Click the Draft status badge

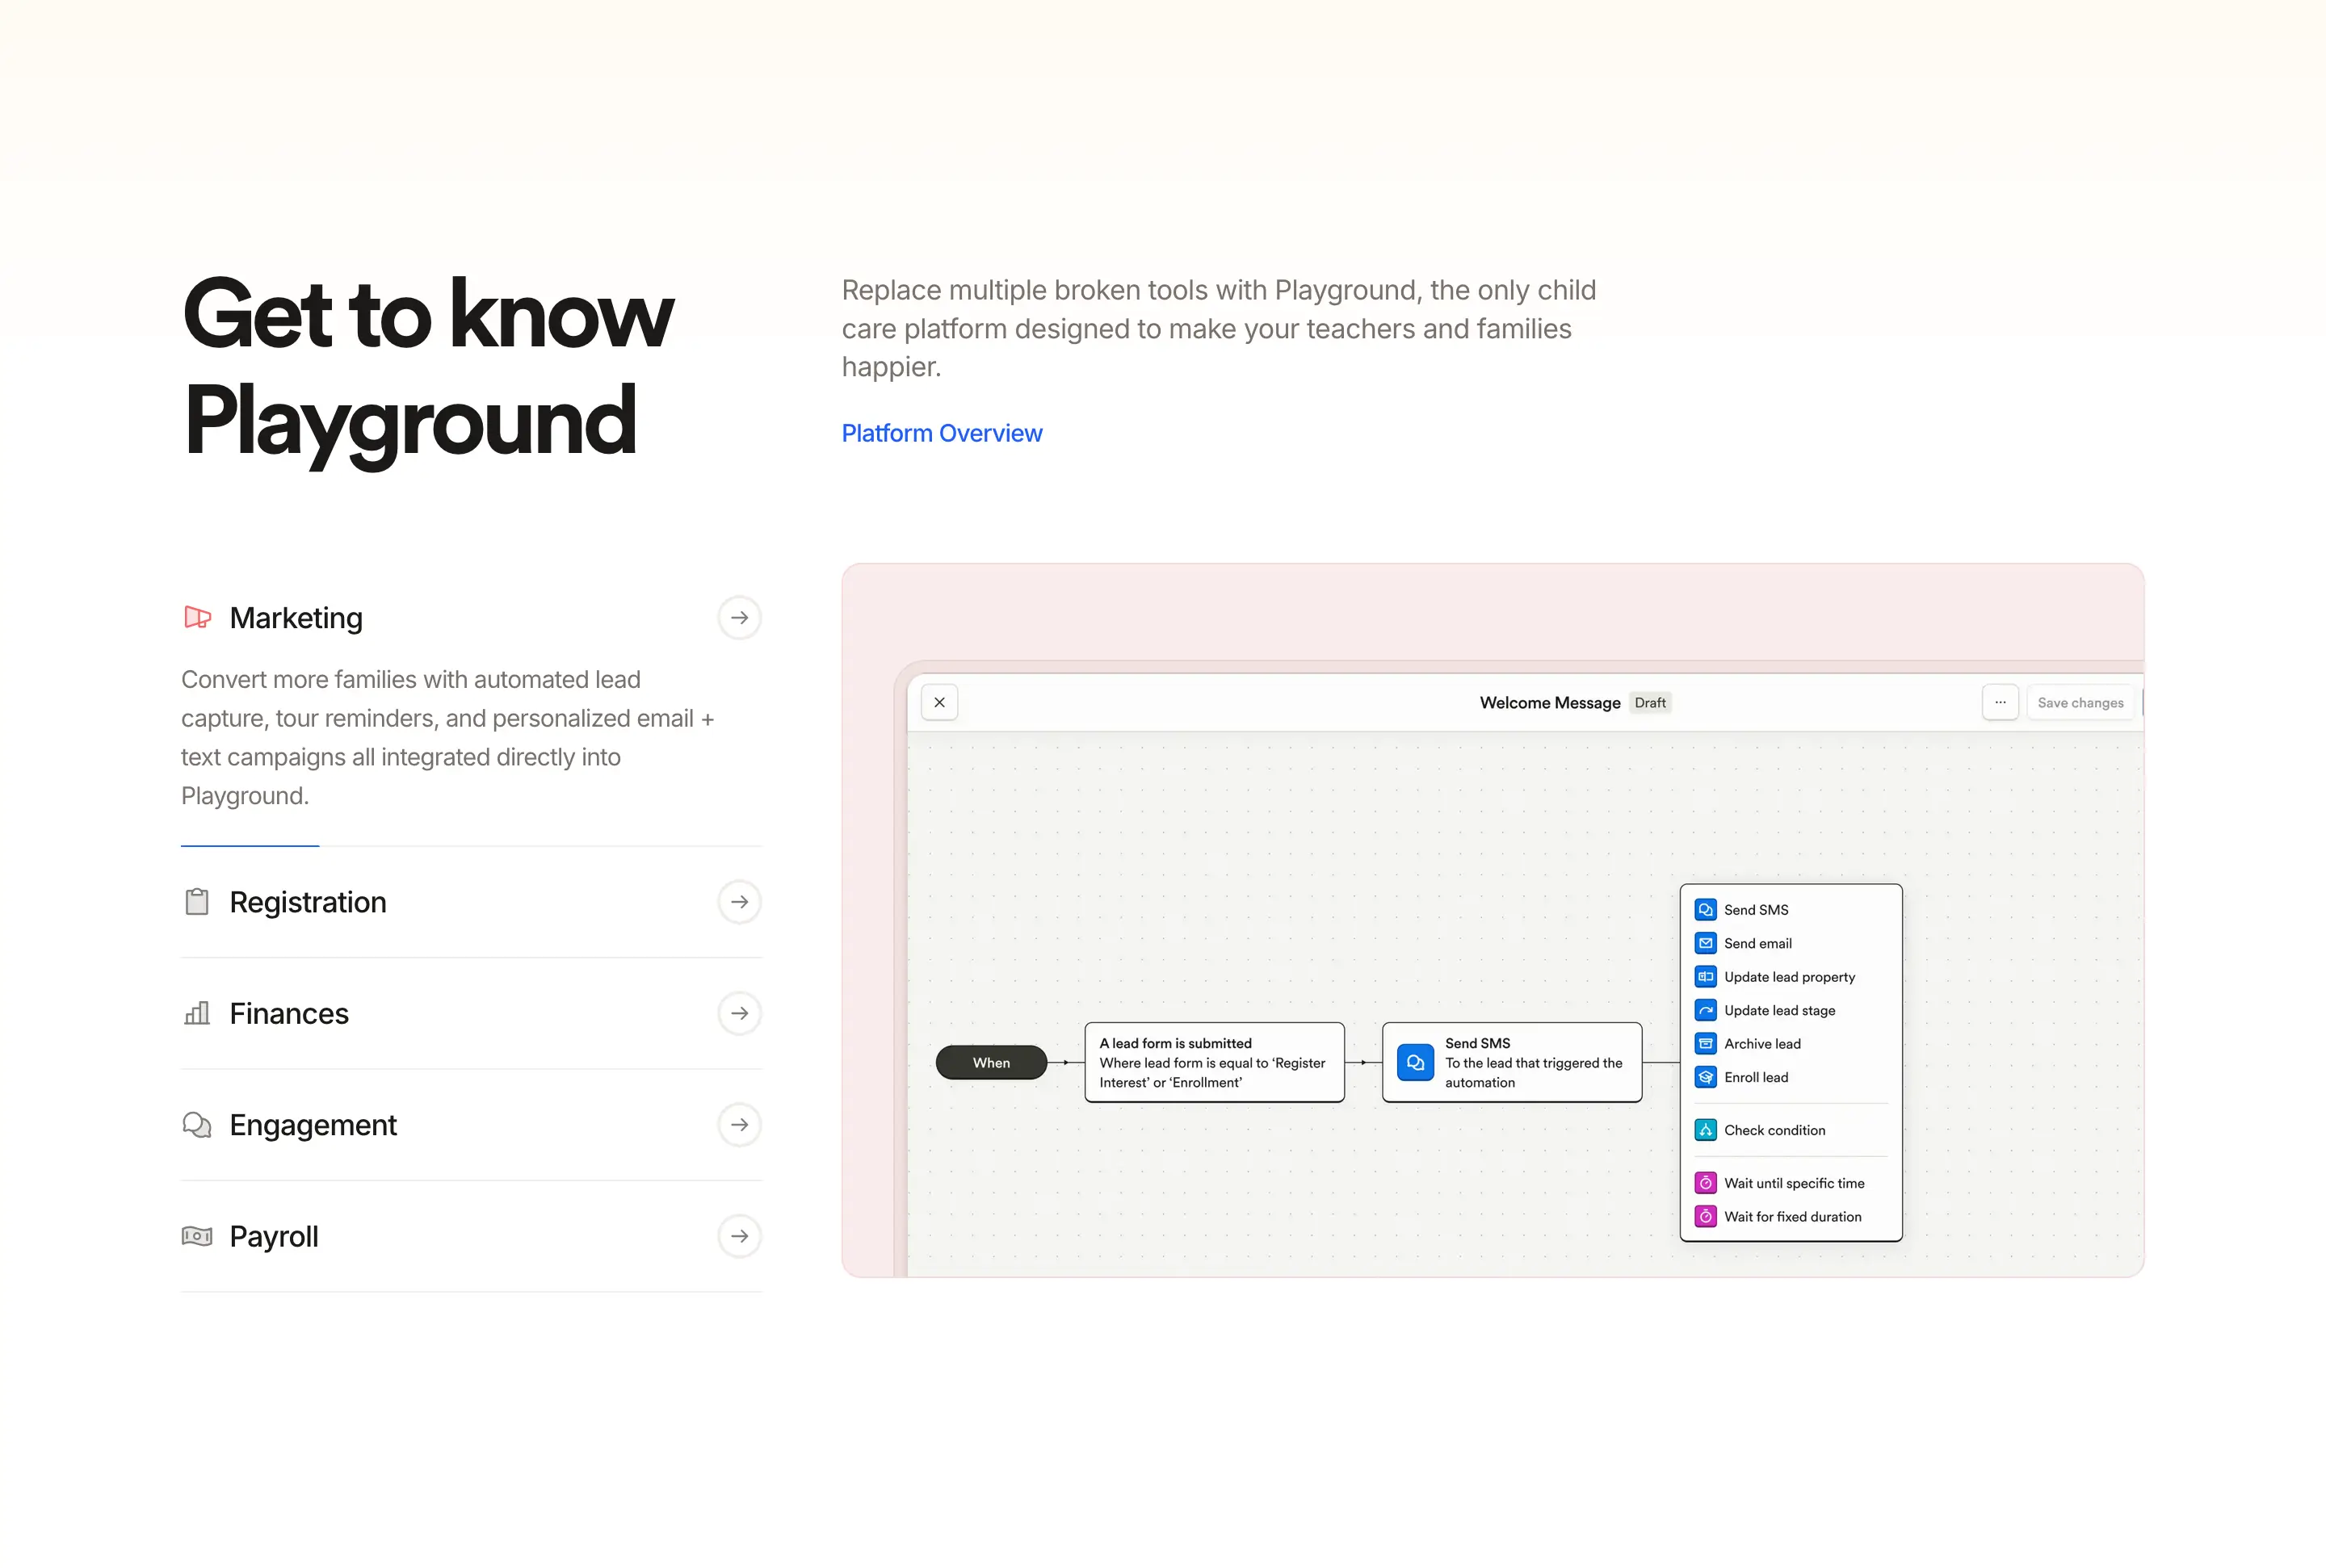[x=1650, y=703]
